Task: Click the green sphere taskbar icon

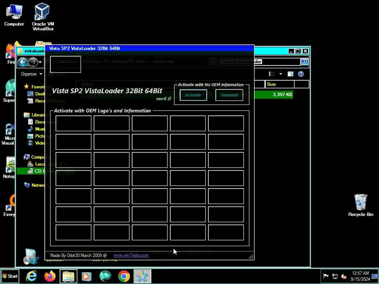Action: [x=105, y=276]
